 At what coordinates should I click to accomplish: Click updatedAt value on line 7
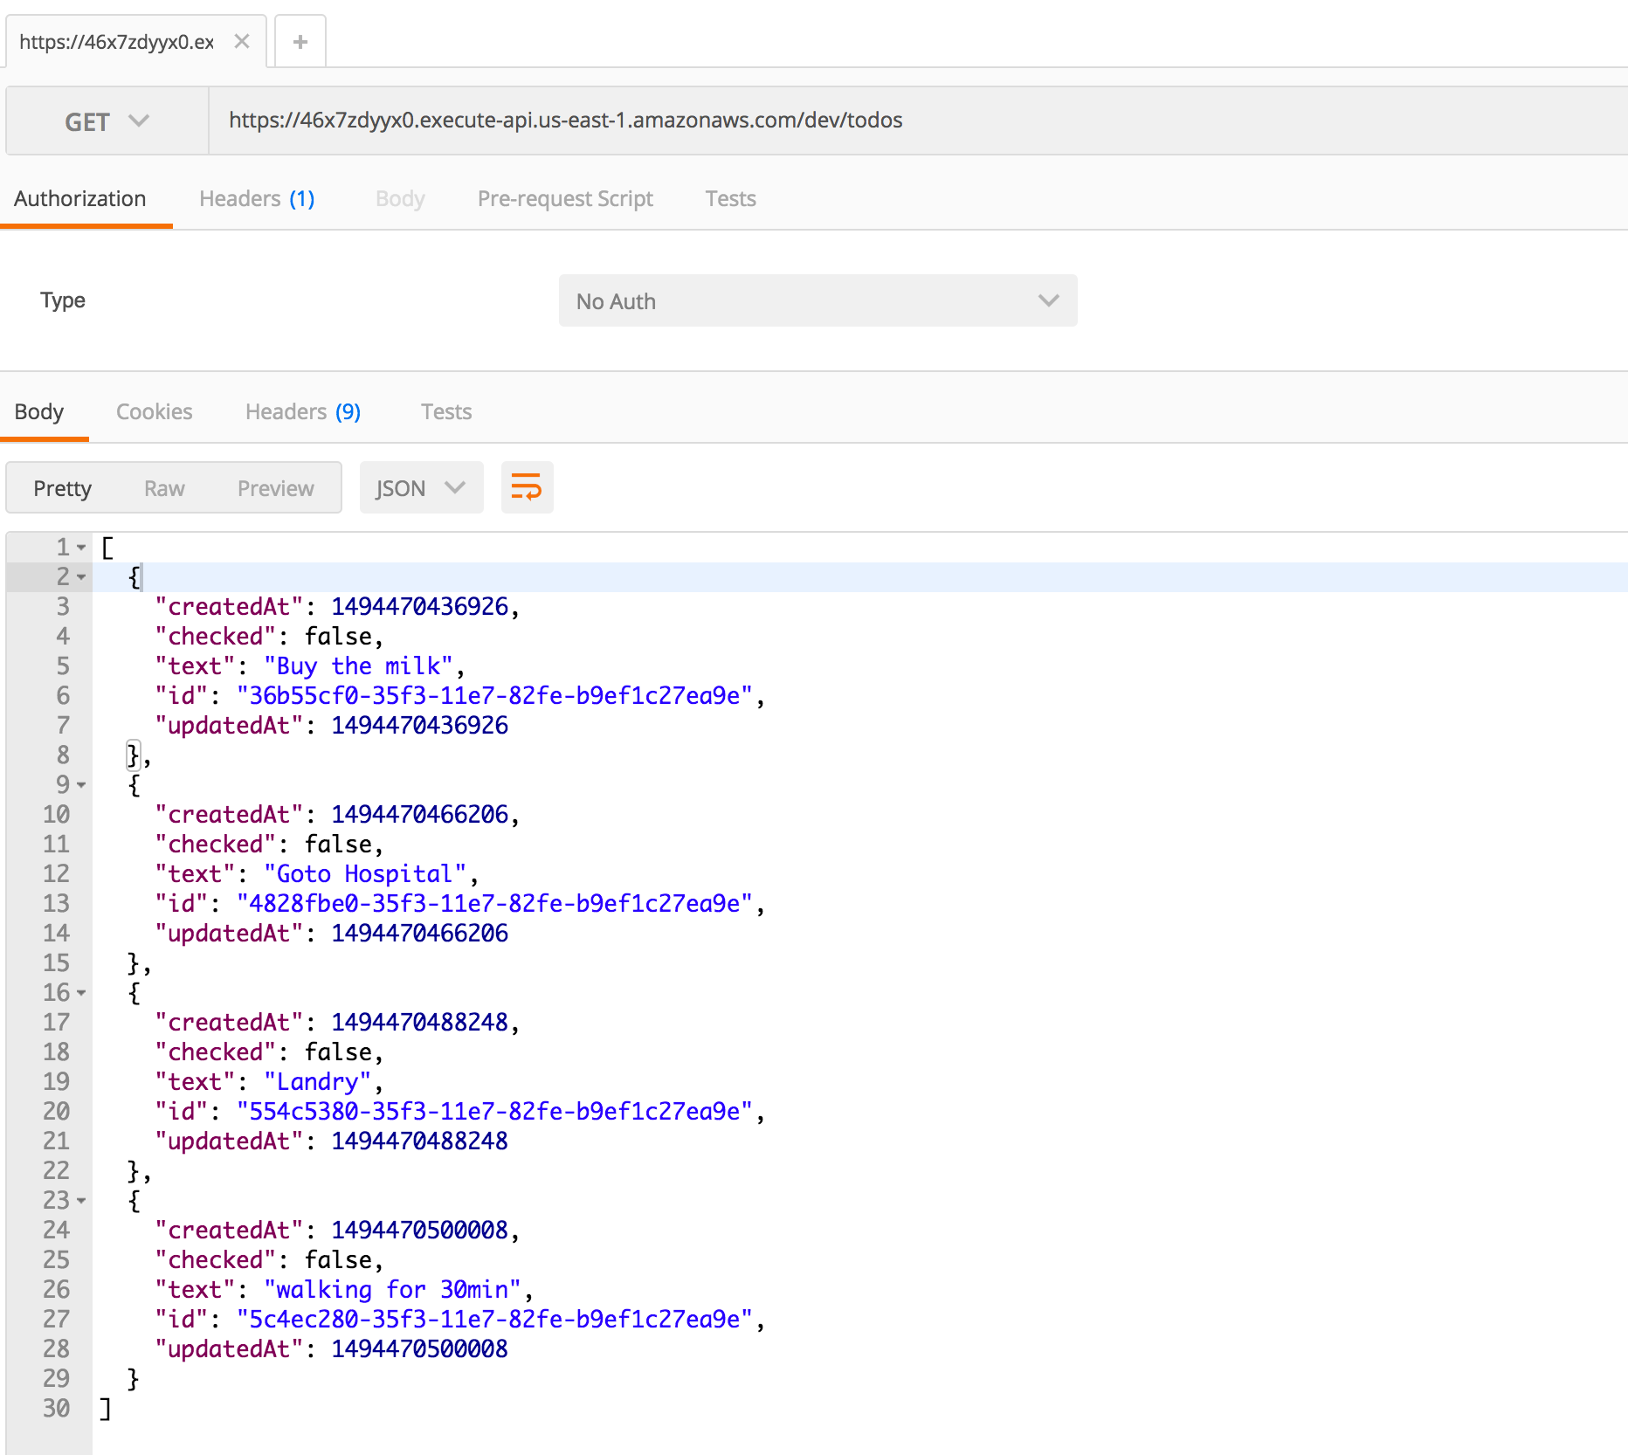[419, 726]
